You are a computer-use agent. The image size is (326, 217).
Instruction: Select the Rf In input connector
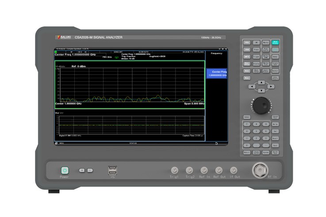tap(260, 171)
